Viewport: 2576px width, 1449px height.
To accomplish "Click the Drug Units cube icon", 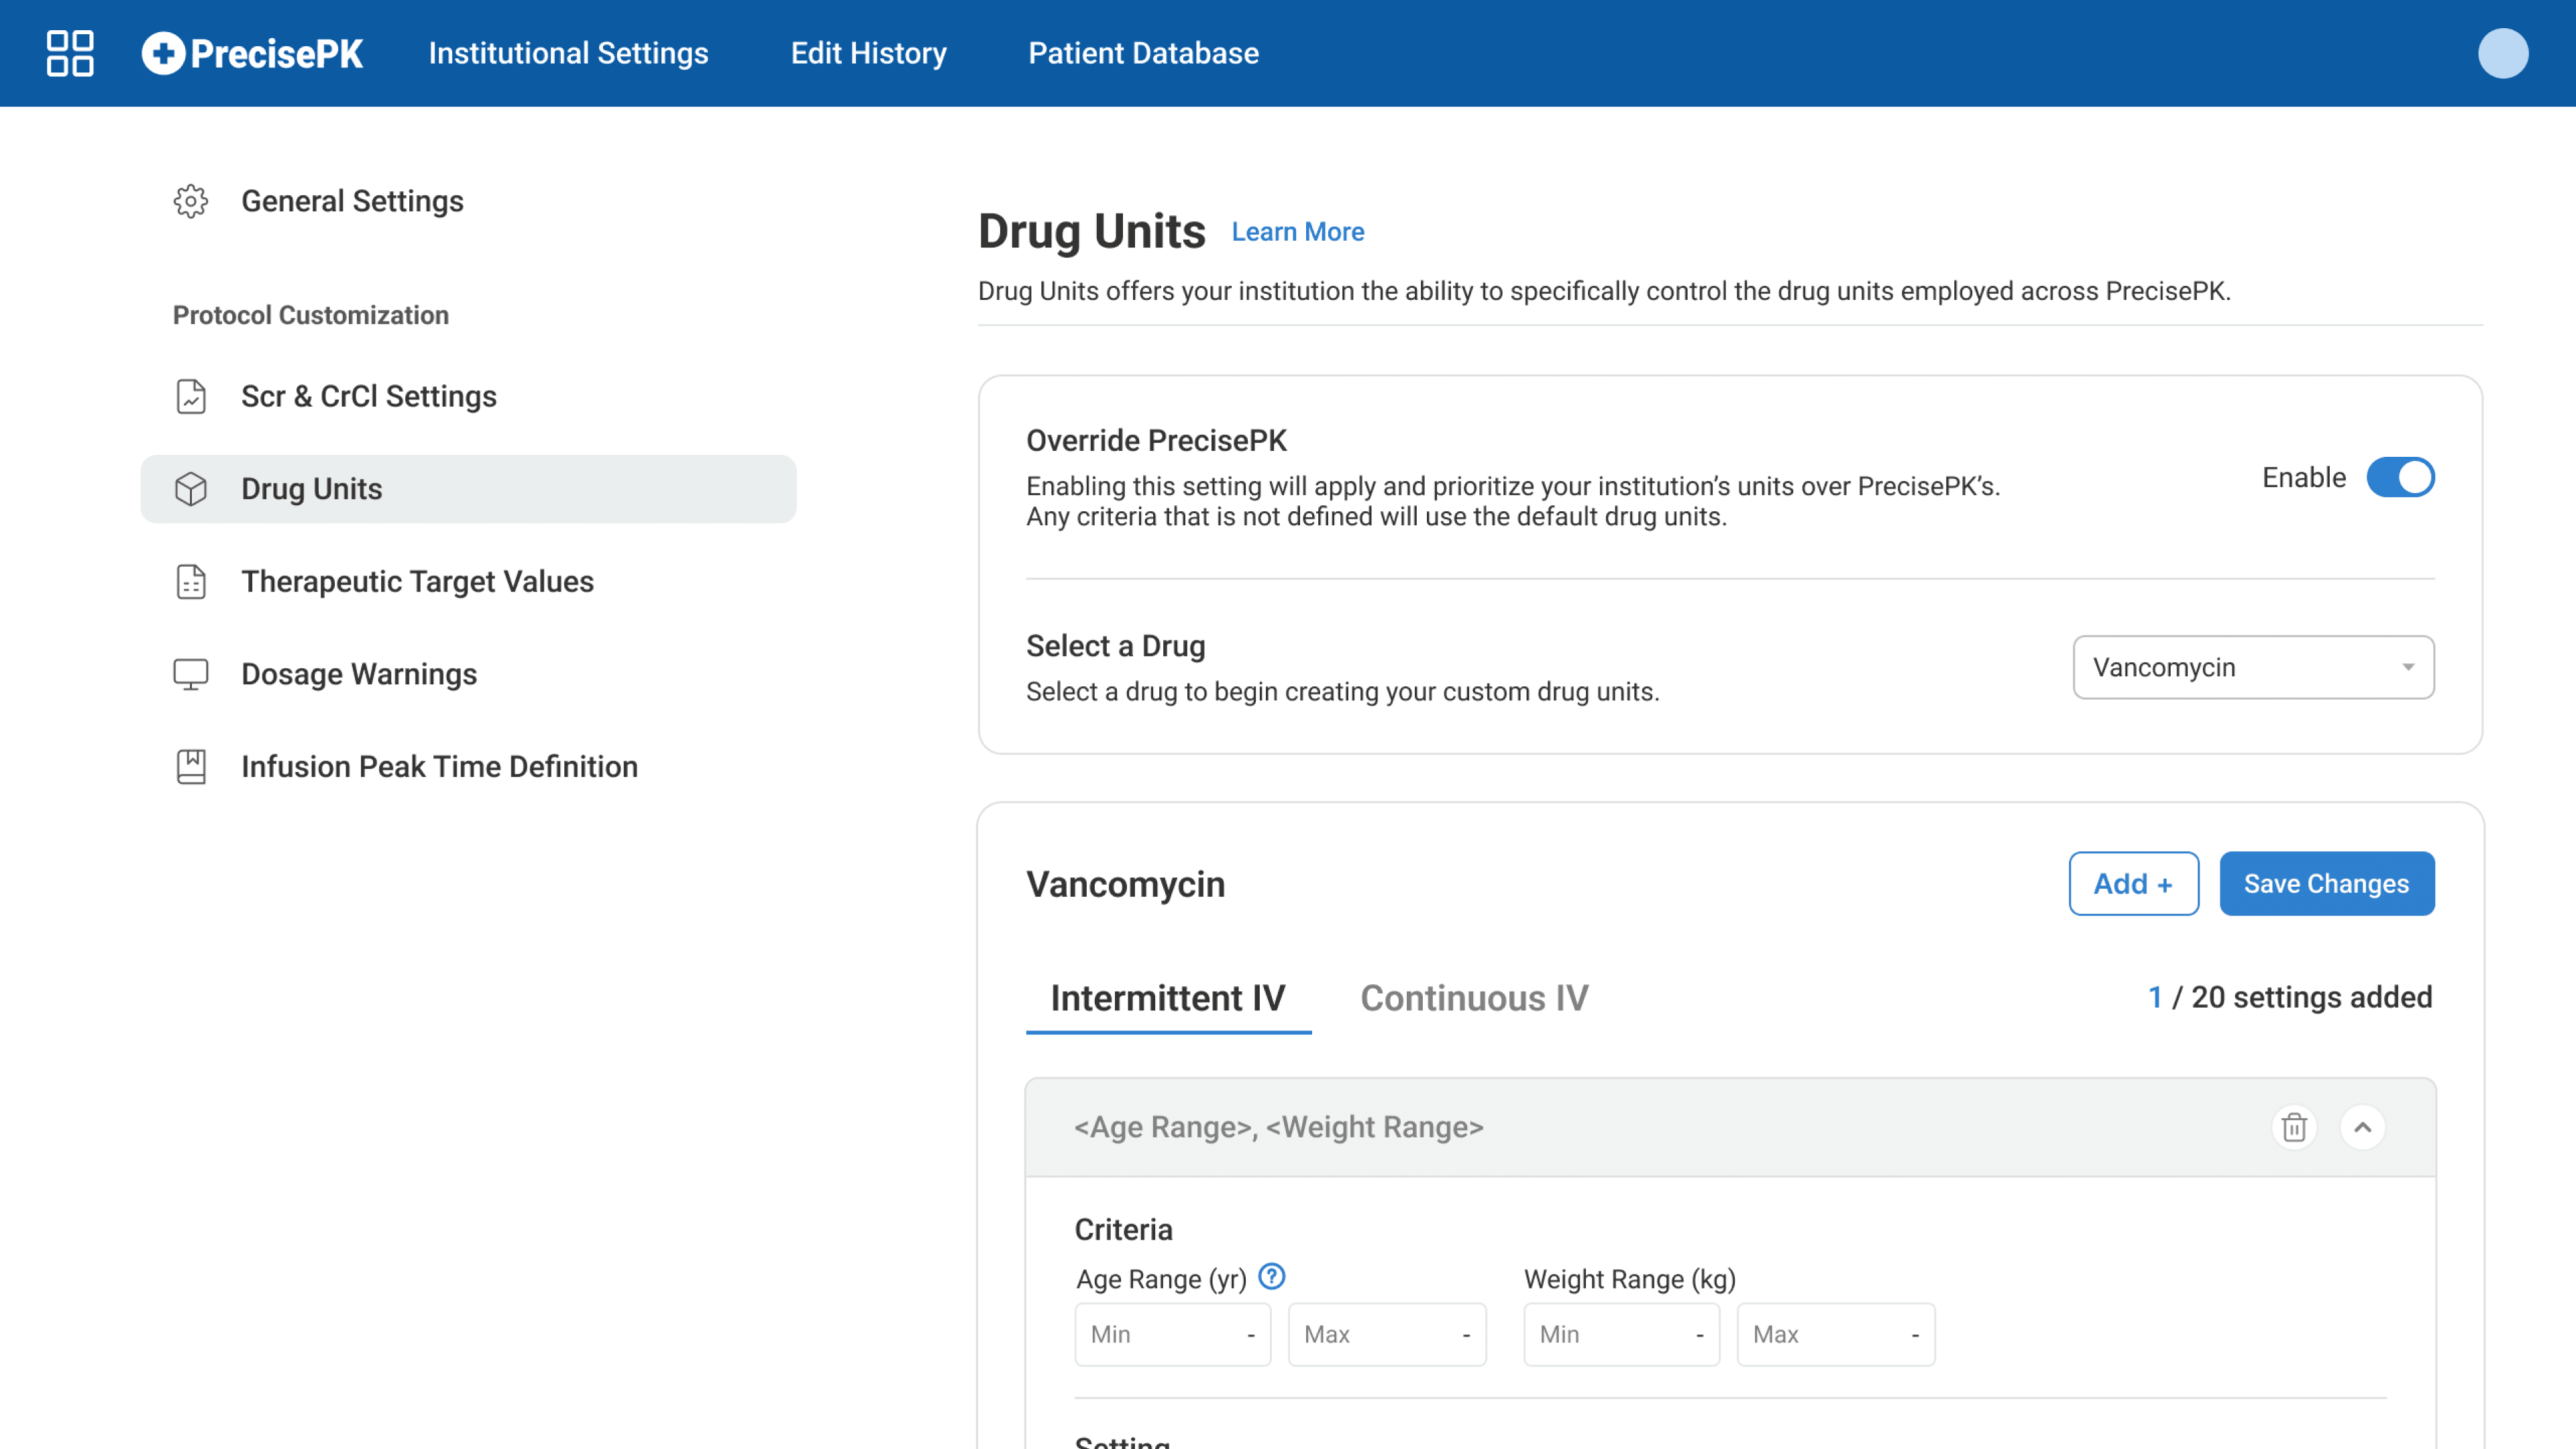I will coord(191,489).
